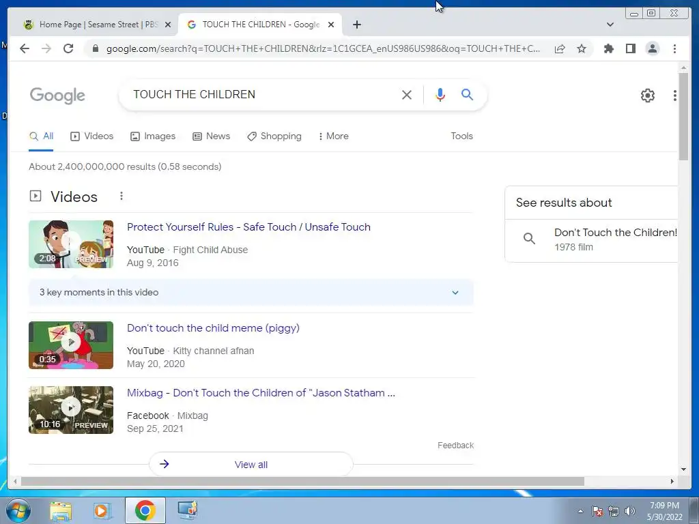699x524 pixels.
Task: Open the search Tools options
Action: click(461, 136)
